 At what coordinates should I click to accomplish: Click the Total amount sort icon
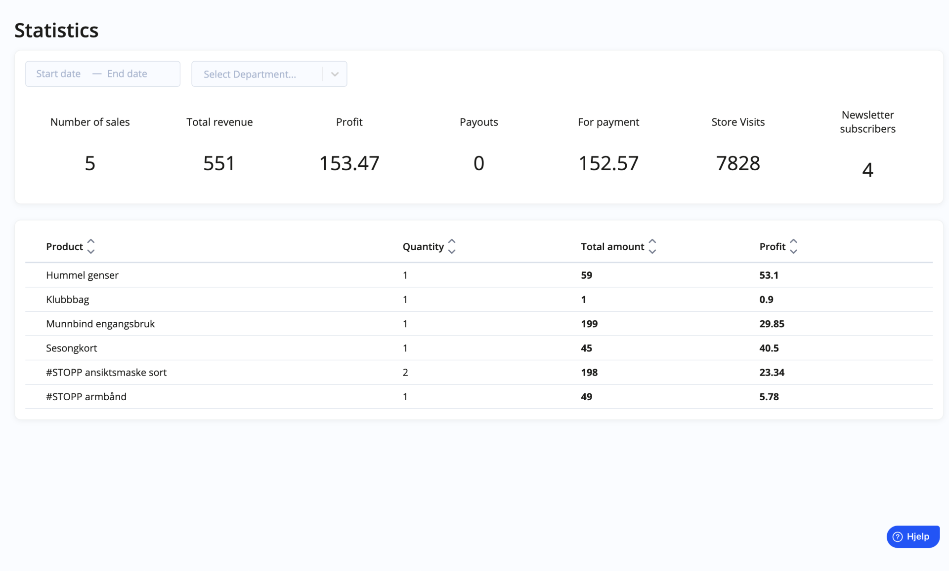652,246
